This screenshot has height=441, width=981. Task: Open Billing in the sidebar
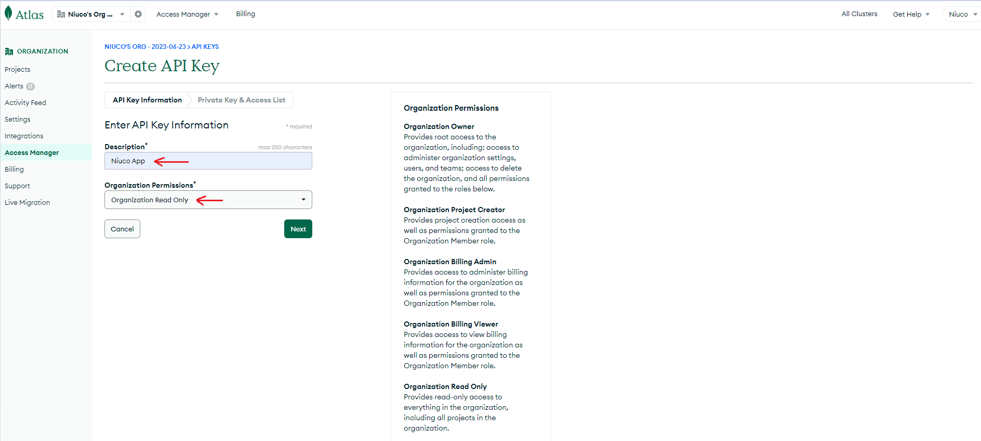coord(14,169)
